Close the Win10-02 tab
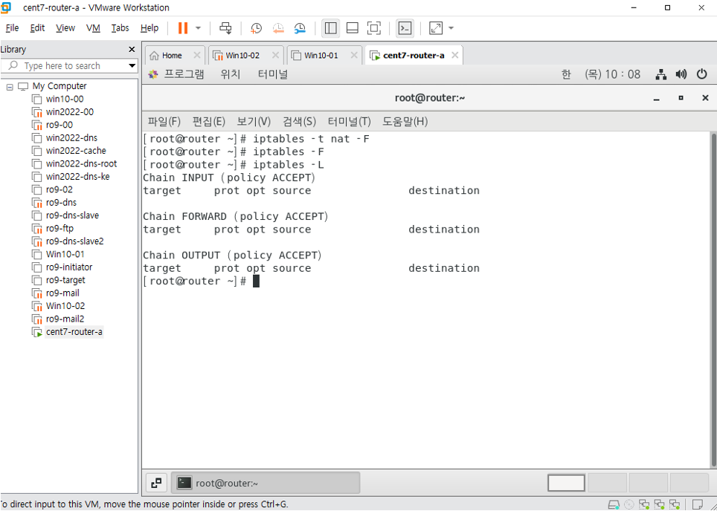 [x=275, y=55]
